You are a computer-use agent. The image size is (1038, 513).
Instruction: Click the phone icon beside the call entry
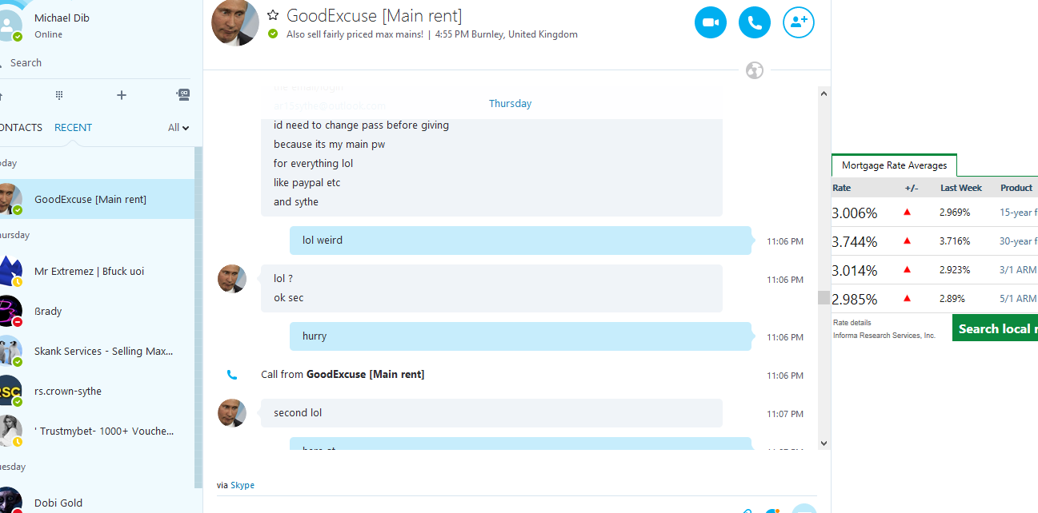click(232, 374)
